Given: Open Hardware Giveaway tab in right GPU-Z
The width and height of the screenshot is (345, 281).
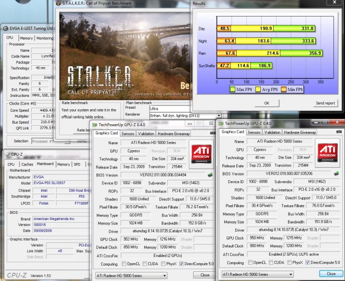Looking at the screenshot, I should [299, 132].
